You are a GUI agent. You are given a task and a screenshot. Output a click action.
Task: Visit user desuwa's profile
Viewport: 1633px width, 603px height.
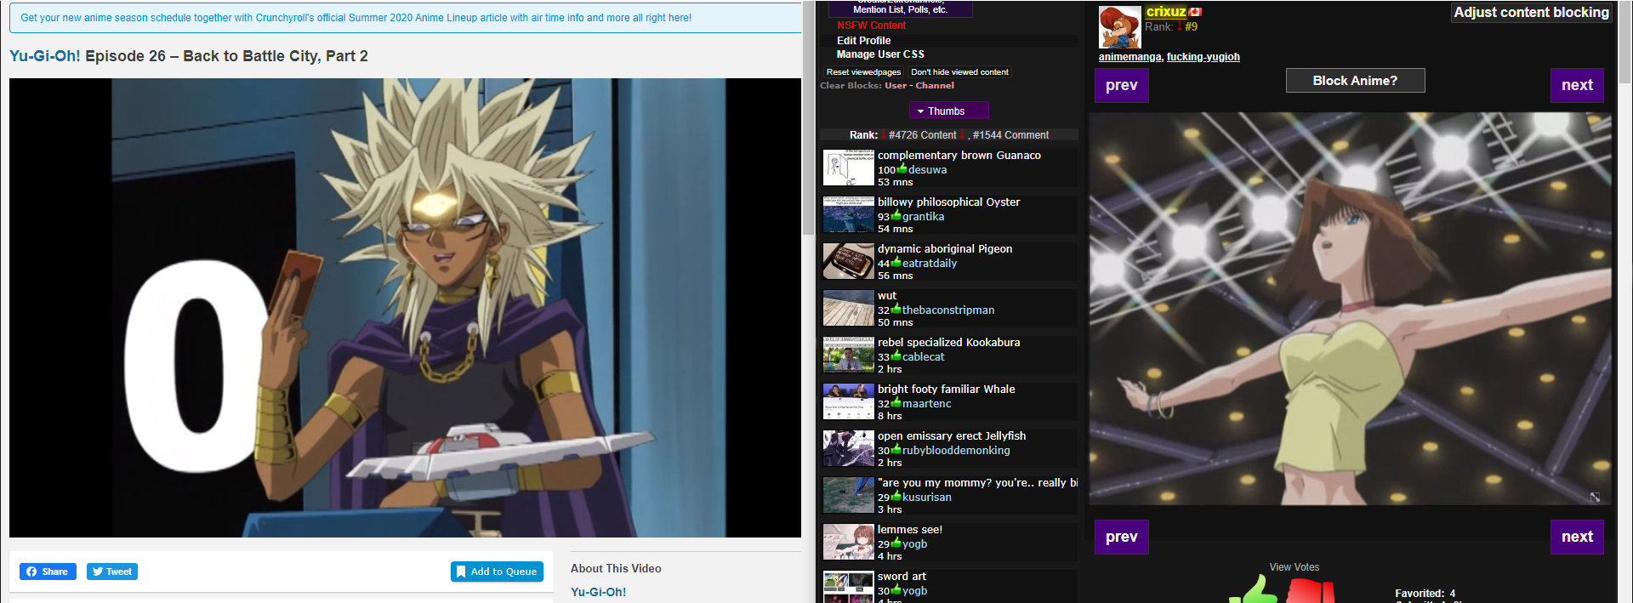(x=927, y=170)
